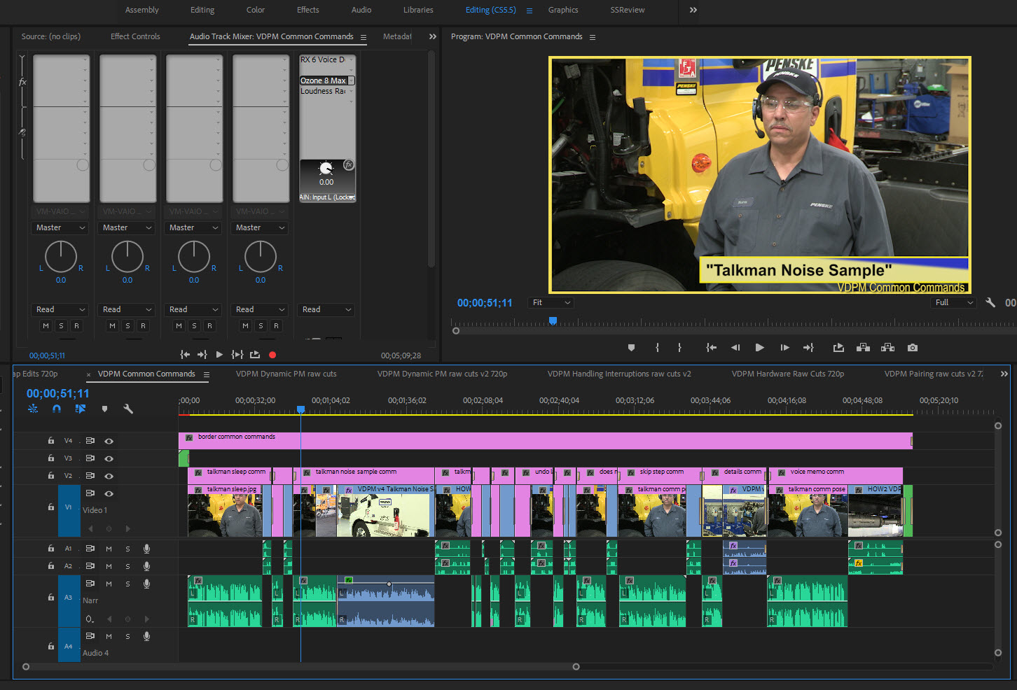Switch to the Assembly workspace

point(141,10)
